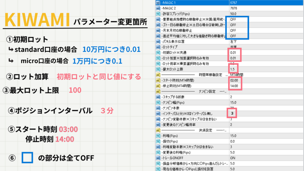Click the 1.5 value of -最大ロット上限
This screenshot has width=304, height=171.
tap(232, 69)
